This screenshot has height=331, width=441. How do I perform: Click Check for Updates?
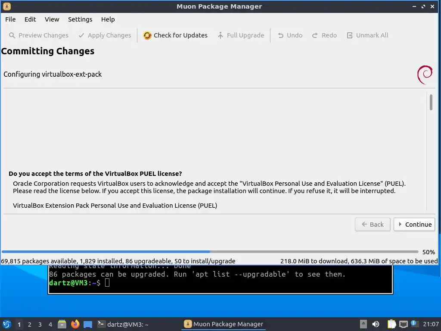175,35
